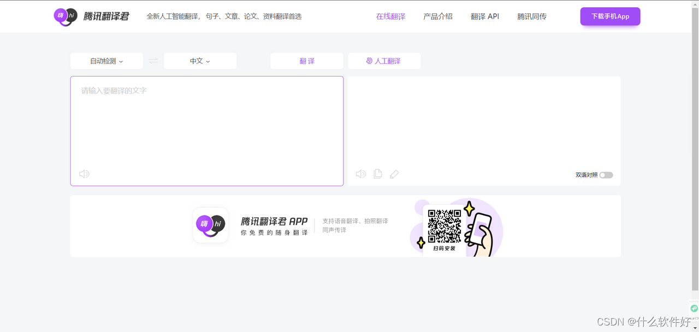The width and height of the screenshot is (699, 332).
Task: Open the 腾讯同传 nav item
Action: 532,16
